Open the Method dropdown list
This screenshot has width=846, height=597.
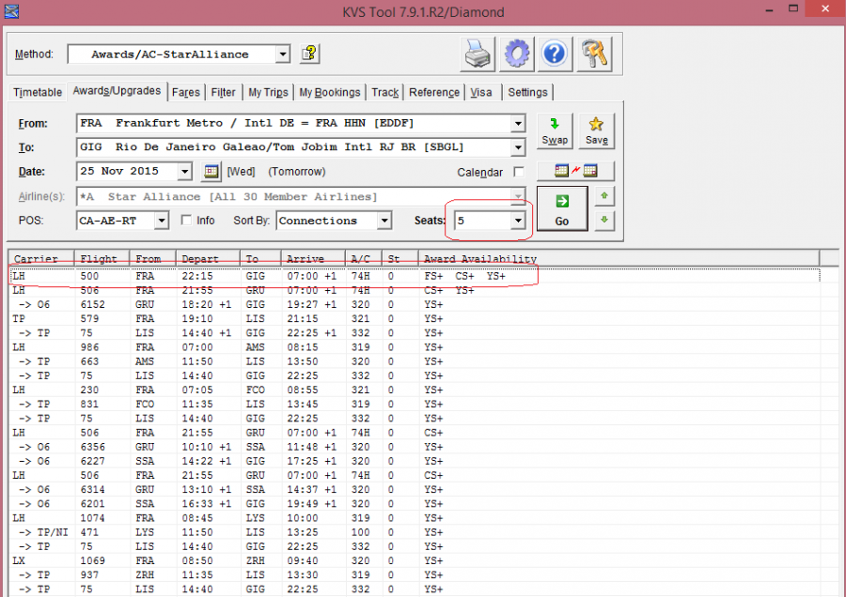pyautogui.click(x=282, y=54)
